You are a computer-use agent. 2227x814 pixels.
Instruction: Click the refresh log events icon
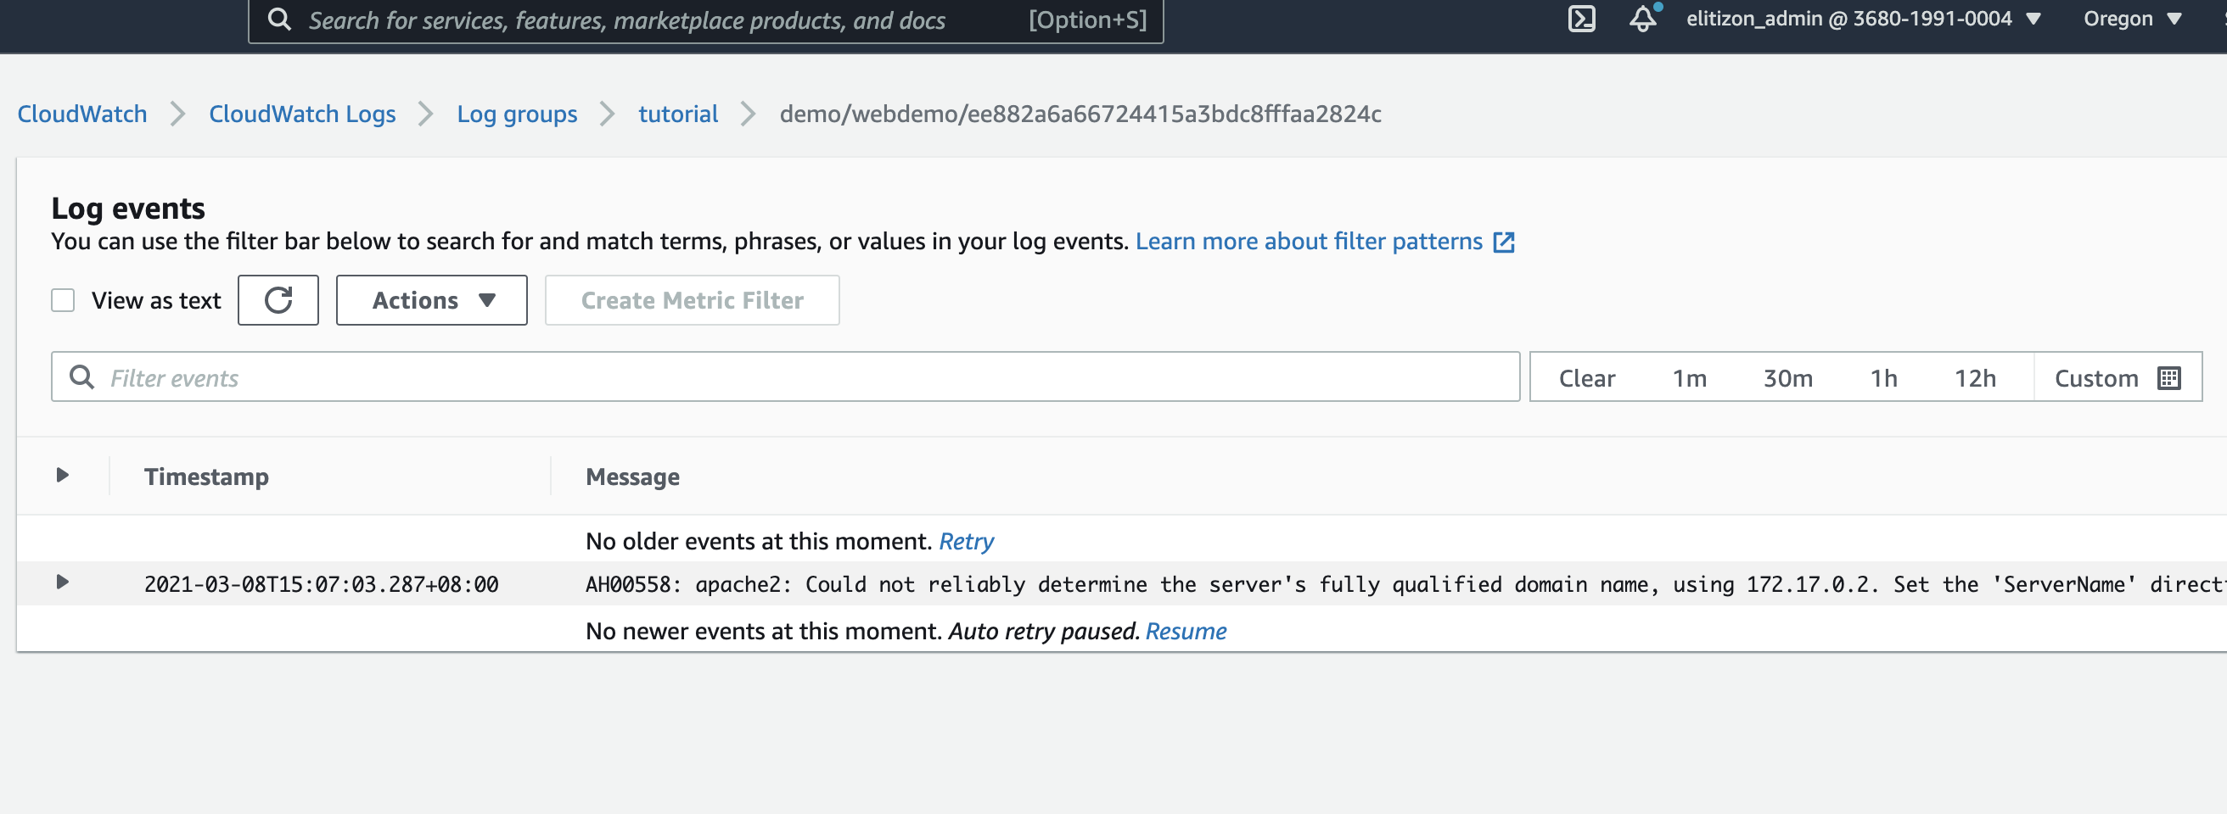[278, 300]
